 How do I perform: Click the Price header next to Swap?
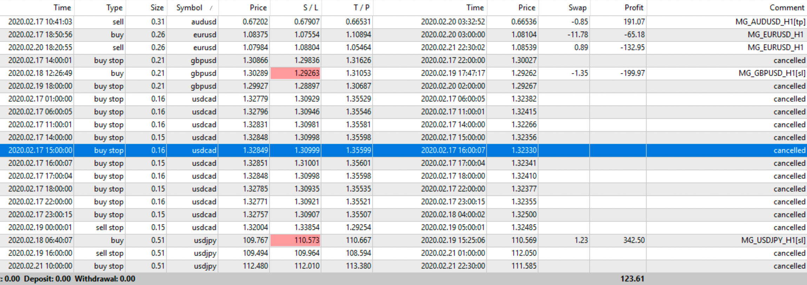[527, 8]
